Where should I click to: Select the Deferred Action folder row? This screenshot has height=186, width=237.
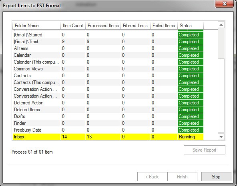point(108,103)
